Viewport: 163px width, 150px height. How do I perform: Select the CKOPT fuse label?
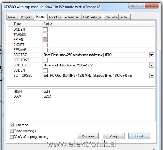point(19,45)
